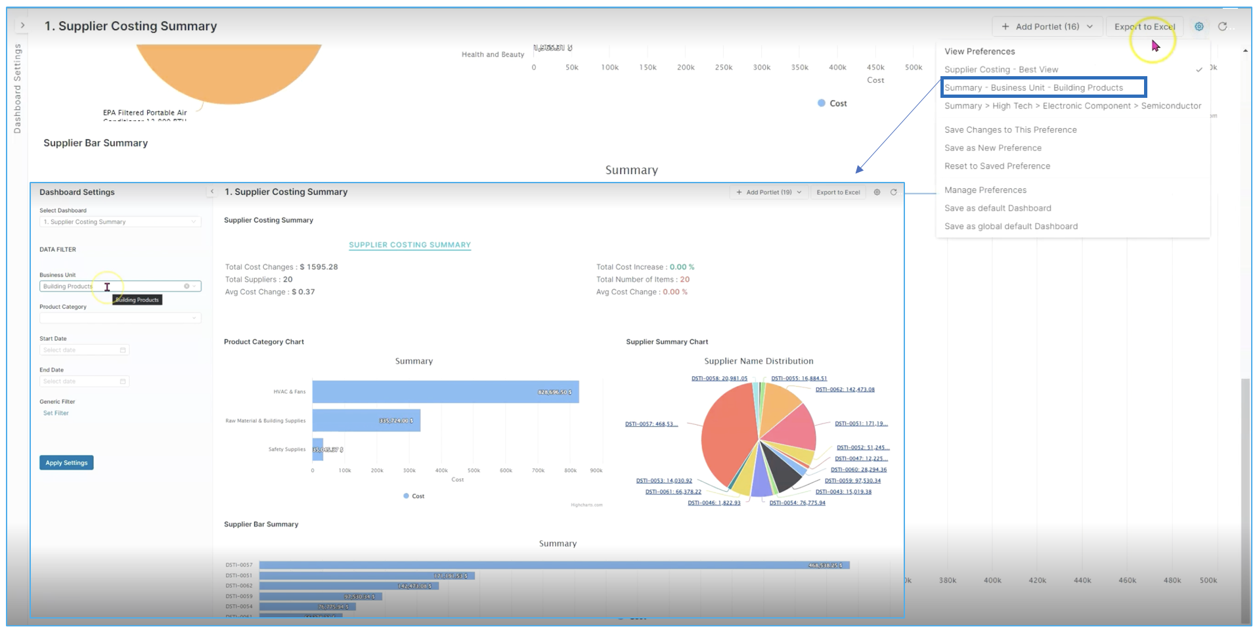Click the refresh icon in top header
This screenshot has width=1257, height=633.
(x=1222, y=26)
